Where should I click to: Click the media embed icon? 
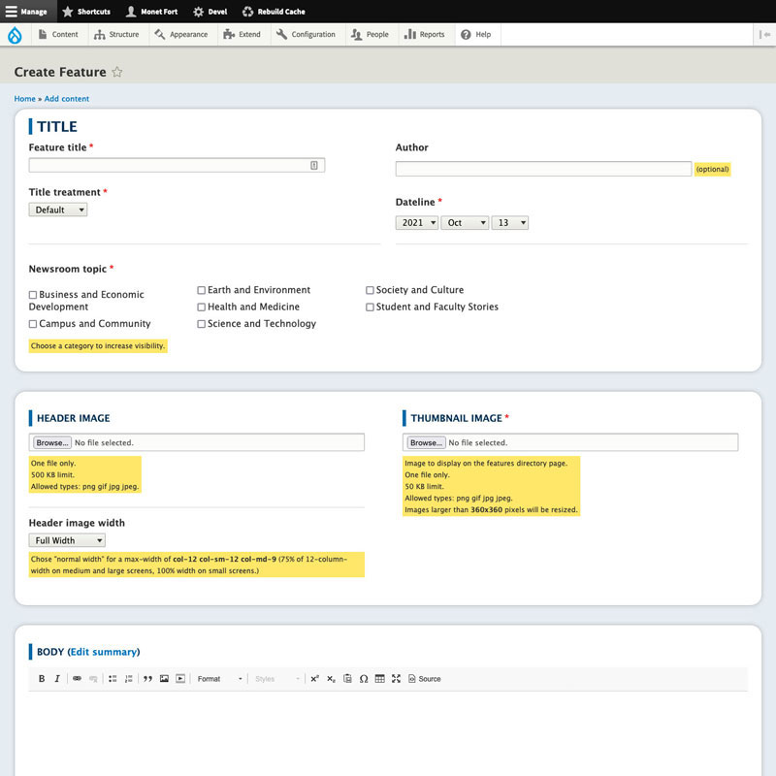click(x=180, y=678)
